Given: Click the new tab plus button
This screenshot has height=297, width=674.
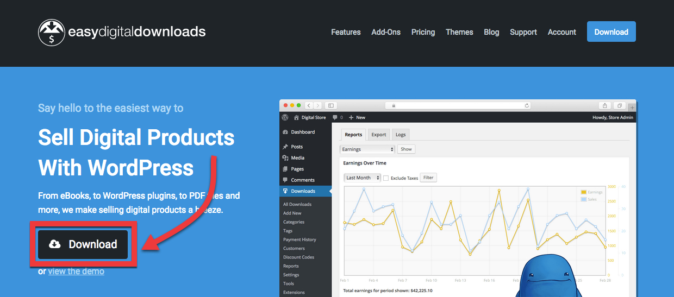Looking at the screenshot, I should coord(632,108).
